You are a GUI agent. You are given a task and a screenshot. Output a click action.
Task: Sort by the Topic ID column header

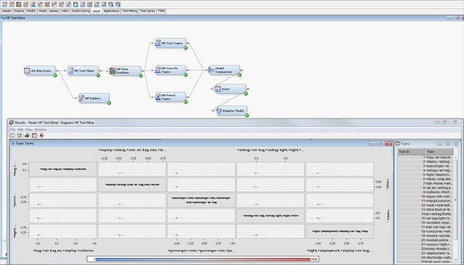point(411,151)
